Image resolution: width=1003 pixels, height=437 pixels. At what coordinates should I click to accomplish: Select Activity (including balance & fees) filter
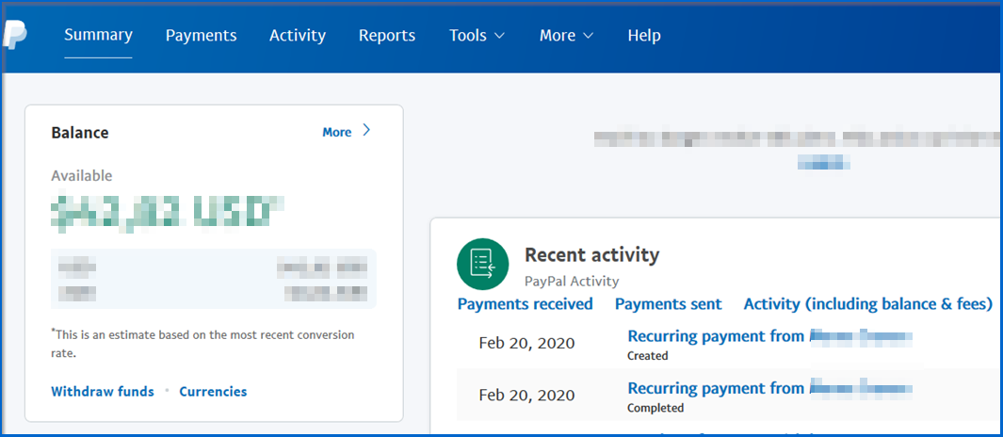tap(868, 304)
